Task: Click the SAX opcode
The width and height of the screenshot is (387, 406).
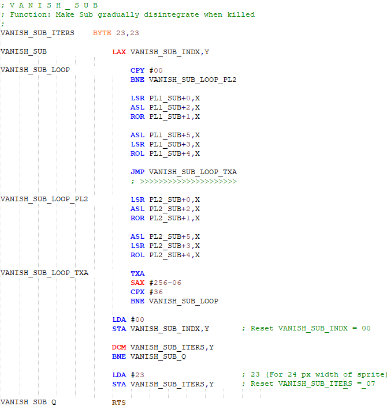Action: tap(137, 283)
